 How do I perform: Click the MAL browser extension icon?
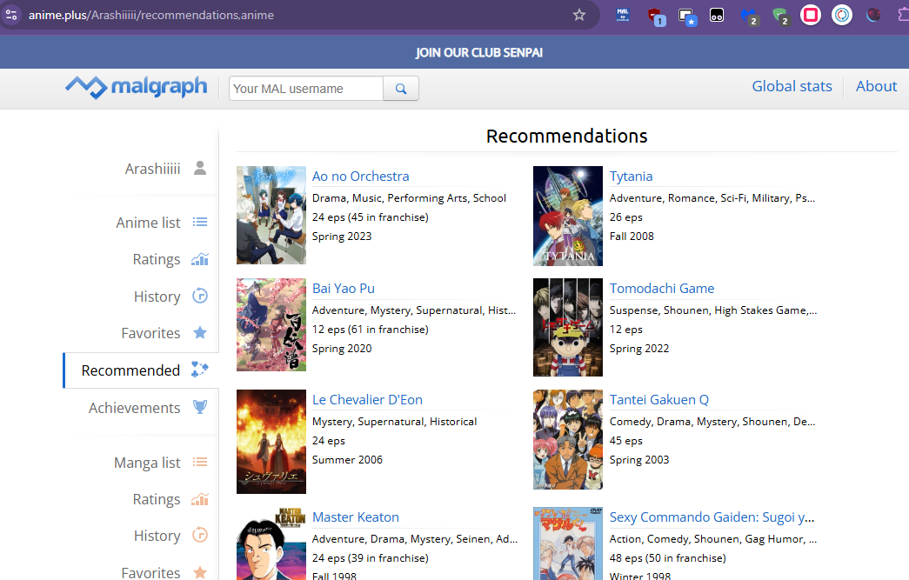pos(623,15)
